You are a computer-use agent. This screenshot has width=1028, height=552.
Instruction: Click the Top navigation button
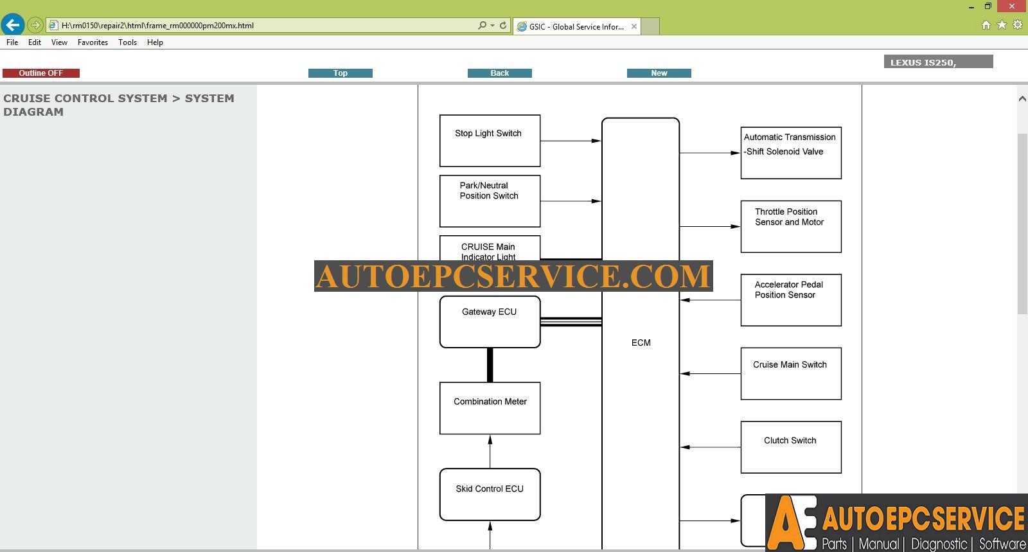coord(341,73)
